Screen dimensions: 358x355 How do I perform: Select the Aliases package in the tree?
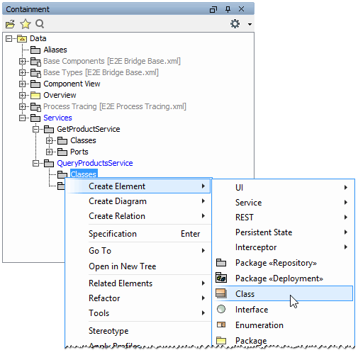tap(55, 50)
